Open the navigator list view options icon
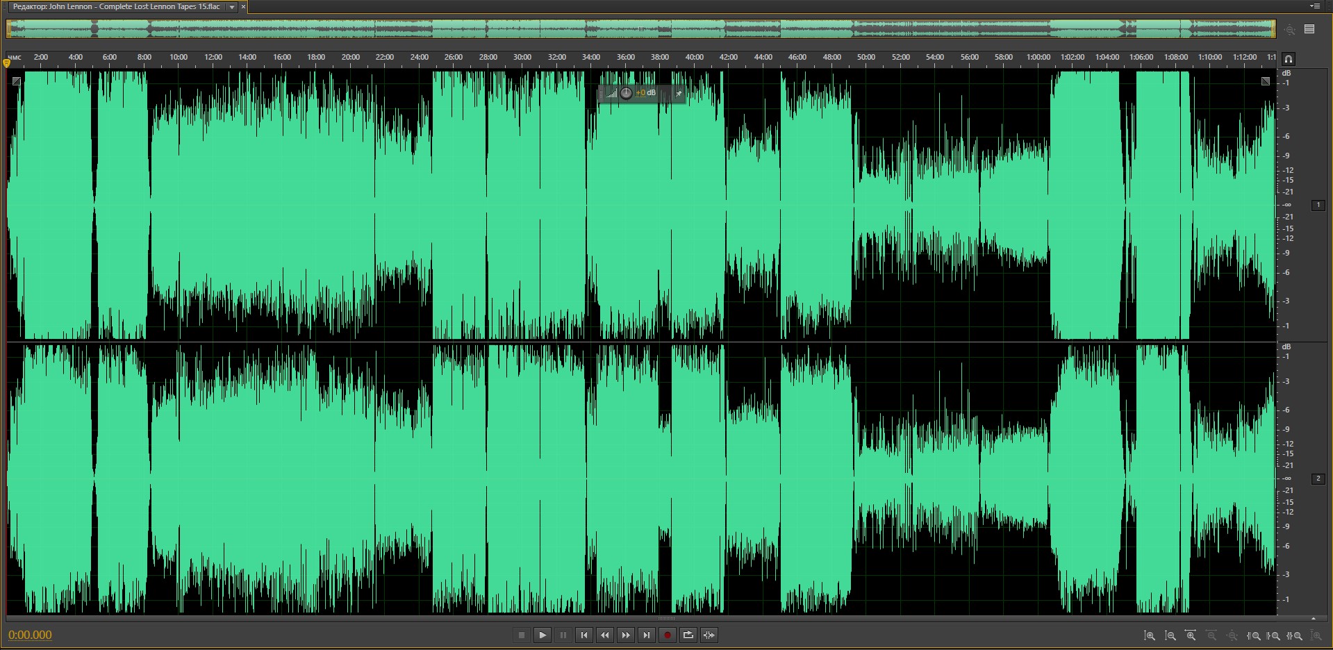The height and width of the screenshot is (650, 1333). click(1309, 29)
